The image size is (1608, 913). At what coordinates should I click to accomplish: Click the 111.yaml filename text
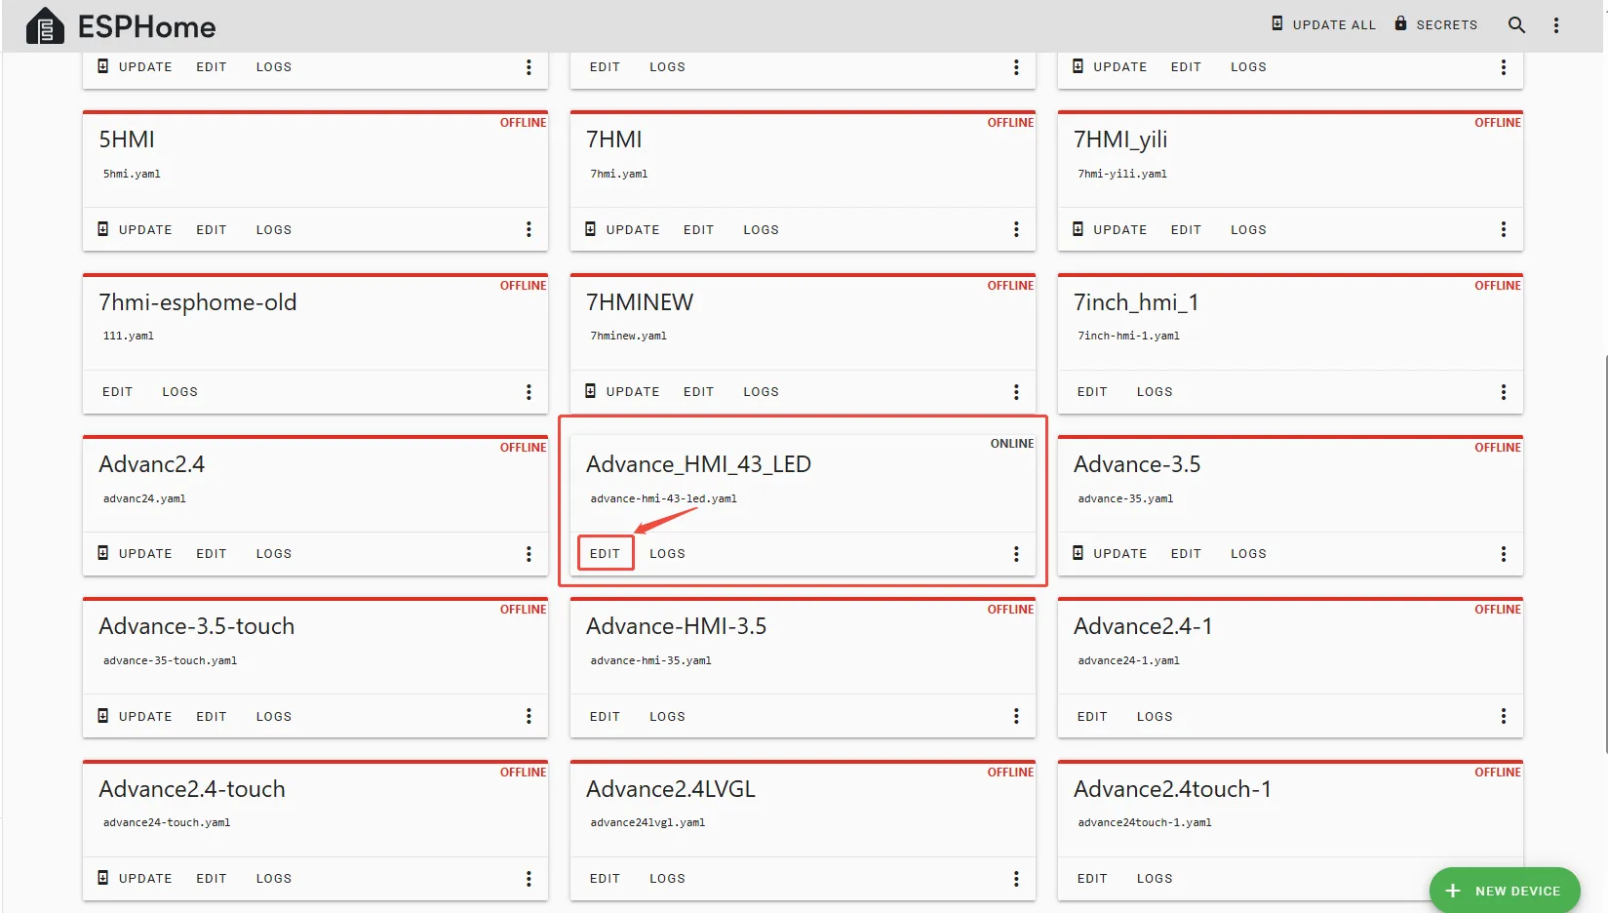click(x=129, y=336)
